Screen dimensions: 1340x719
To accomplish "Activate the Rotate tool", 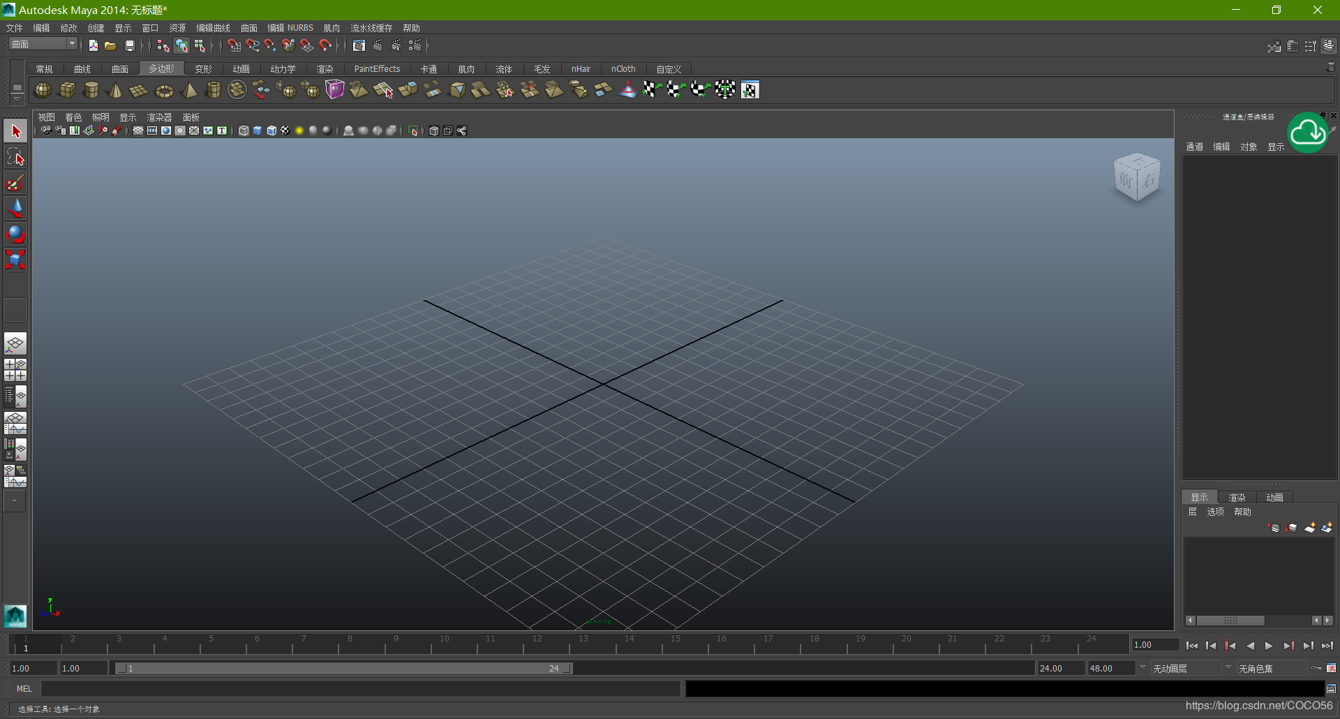I will [15, 234].
